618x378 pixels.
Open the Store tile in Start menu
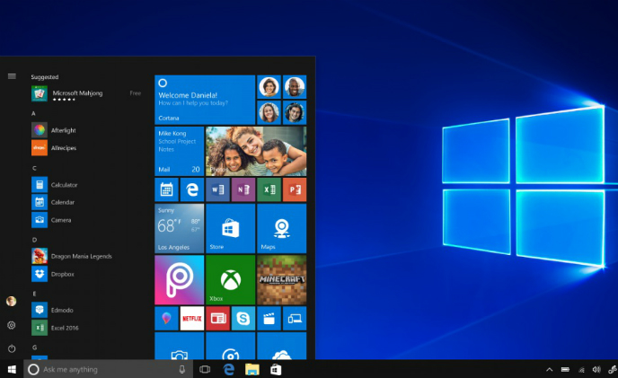(231, 228)
